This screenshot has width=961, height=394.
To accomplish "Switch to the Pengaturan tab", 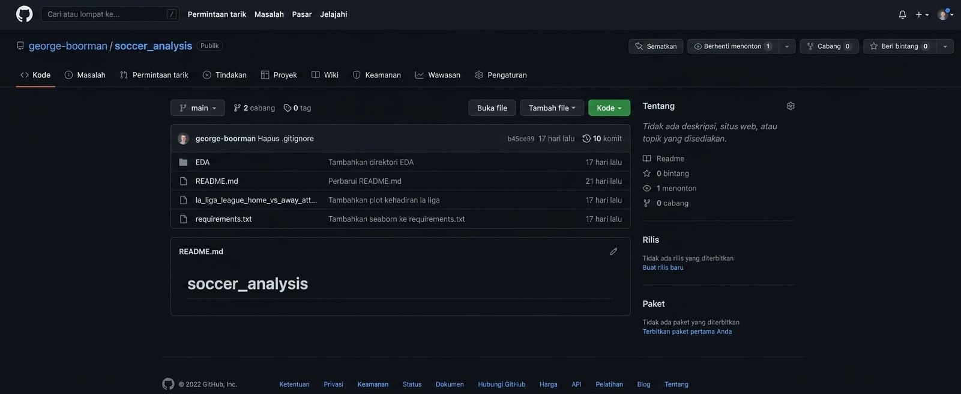I will coord(501,75).
